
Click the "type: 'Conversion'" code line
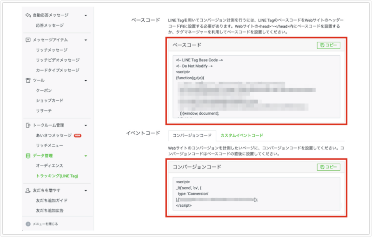click(x=193, y=194)
